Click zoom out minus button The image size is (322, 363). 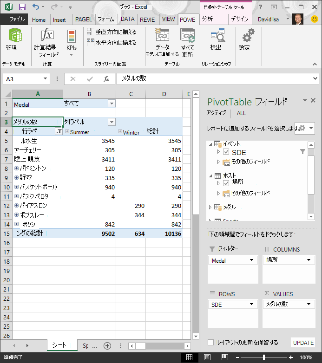pyautogui.click(x=237, y=357)
